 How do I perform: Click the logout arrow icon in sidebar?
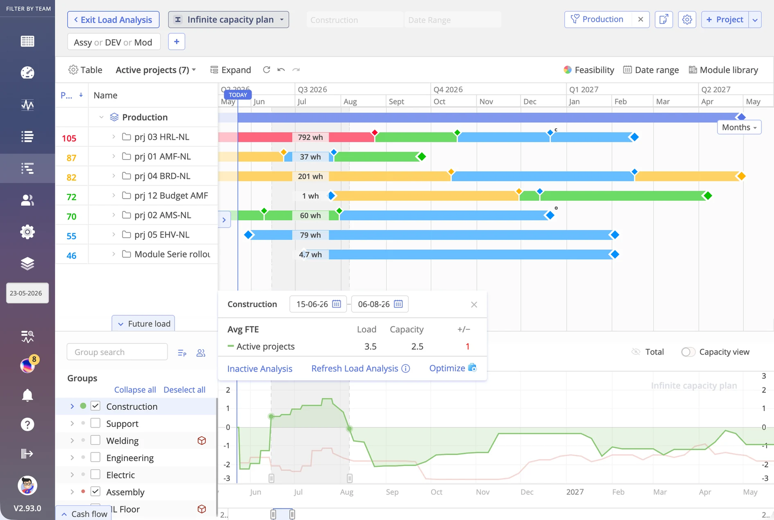pos(28,453)
